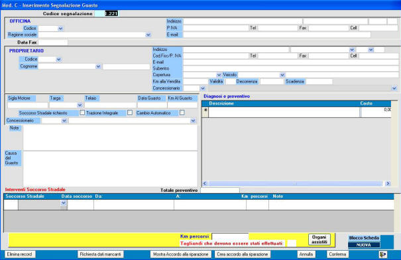The height and width of the screenshot is (260, 401).
Task: Click the Sigla Motore input field
Action: [x=28, y=105]
